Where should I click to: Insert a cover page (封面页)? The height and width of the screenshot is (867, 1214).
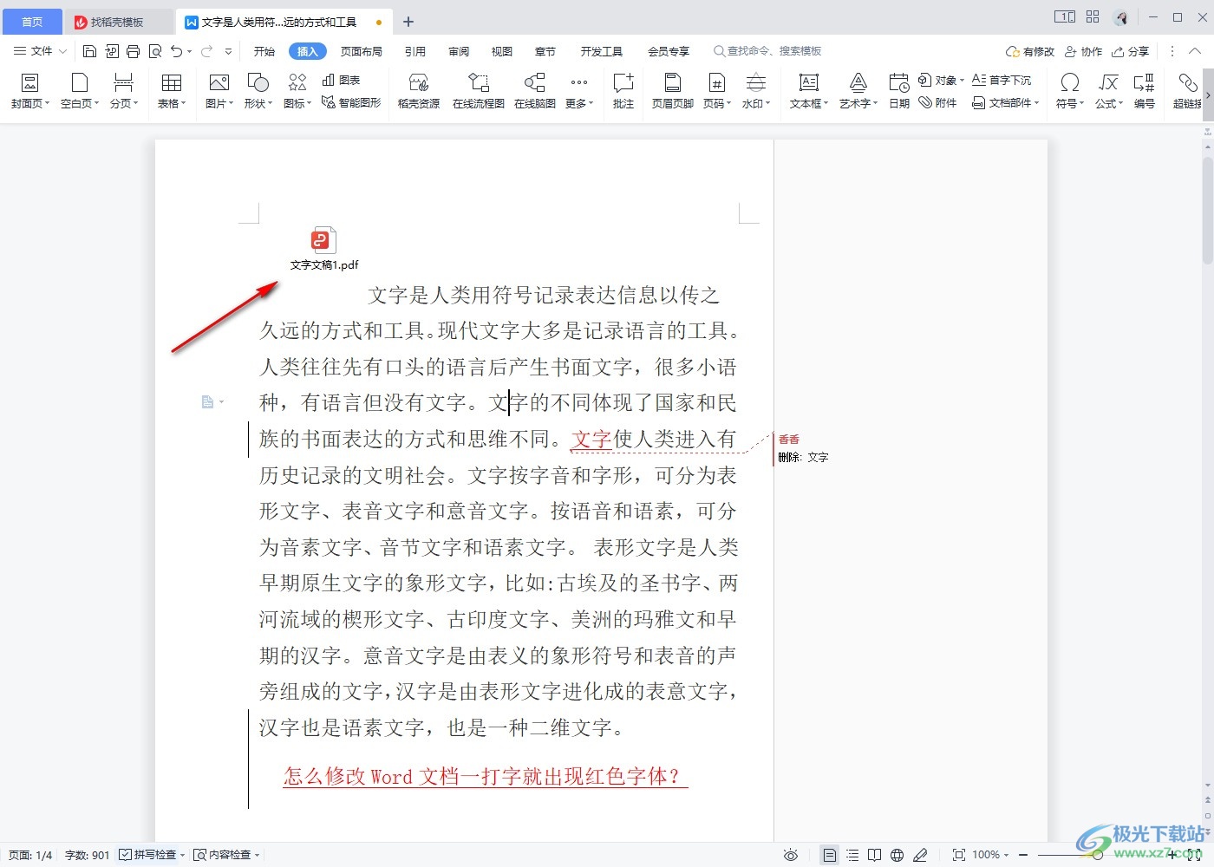pyautogui.click(x=30, y=90)
